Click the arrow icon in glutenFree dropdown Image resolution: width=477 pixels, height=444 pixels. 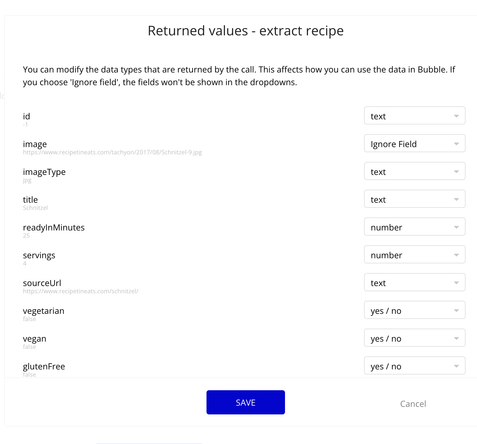pos(456,366)
